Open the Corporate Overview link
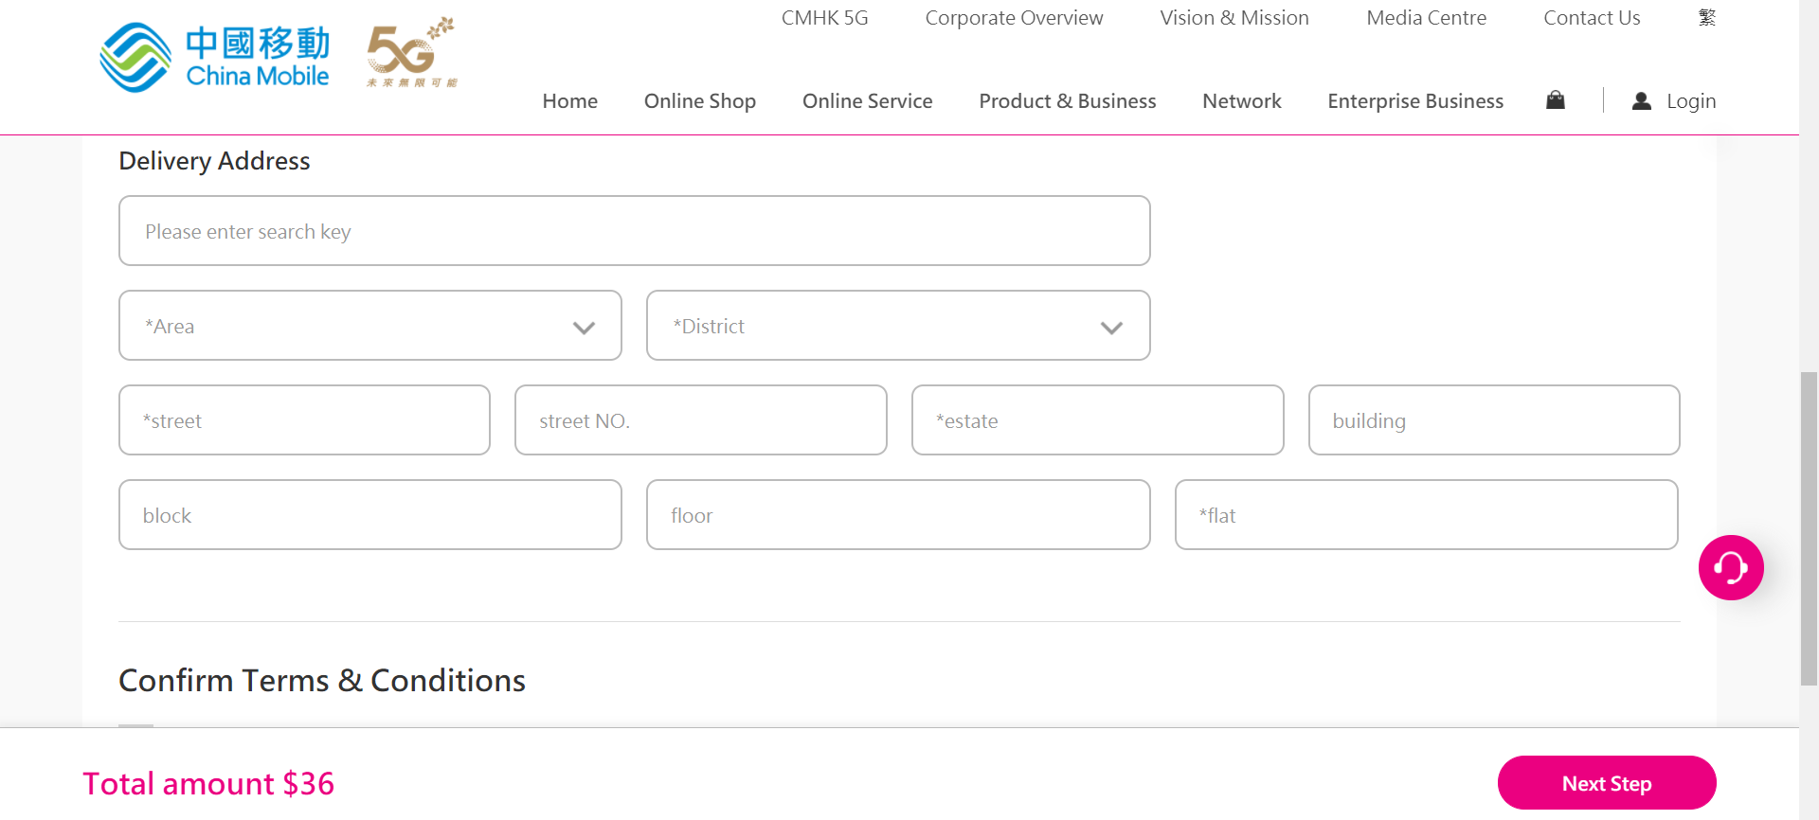This screenshot has width=1819, height=820. click(1014, 18)
